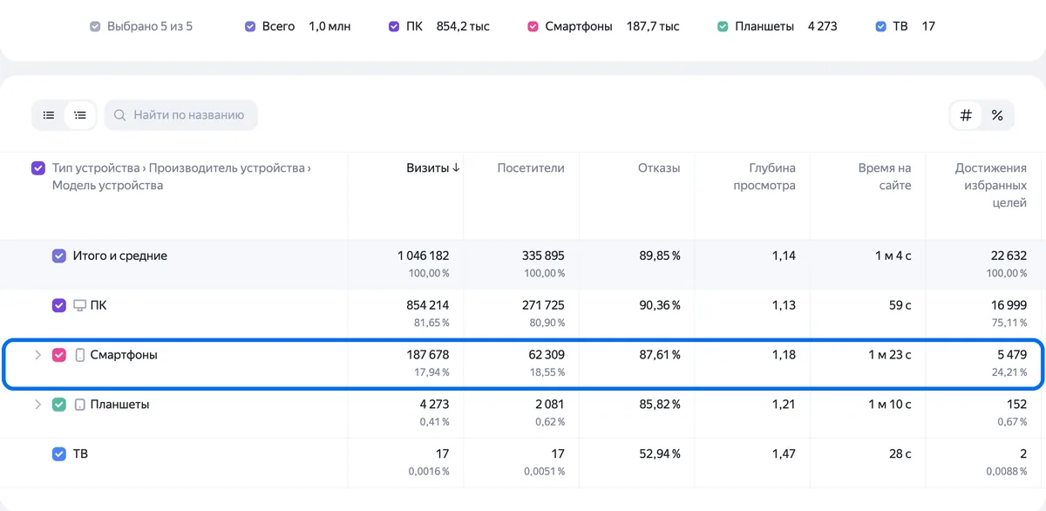Toggle the ПК legend checkbox at top
Image resolution: width=1046 pixels, height=511 pixels.
pos(394,26)
